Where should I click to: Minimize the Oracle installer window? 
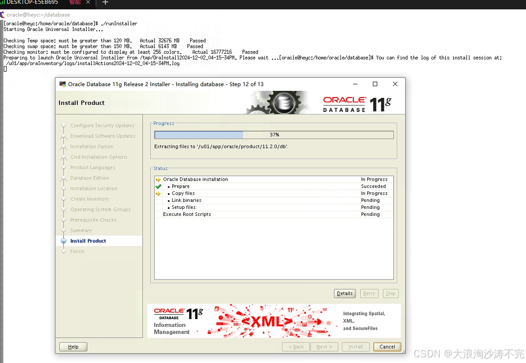click(355, 84)
